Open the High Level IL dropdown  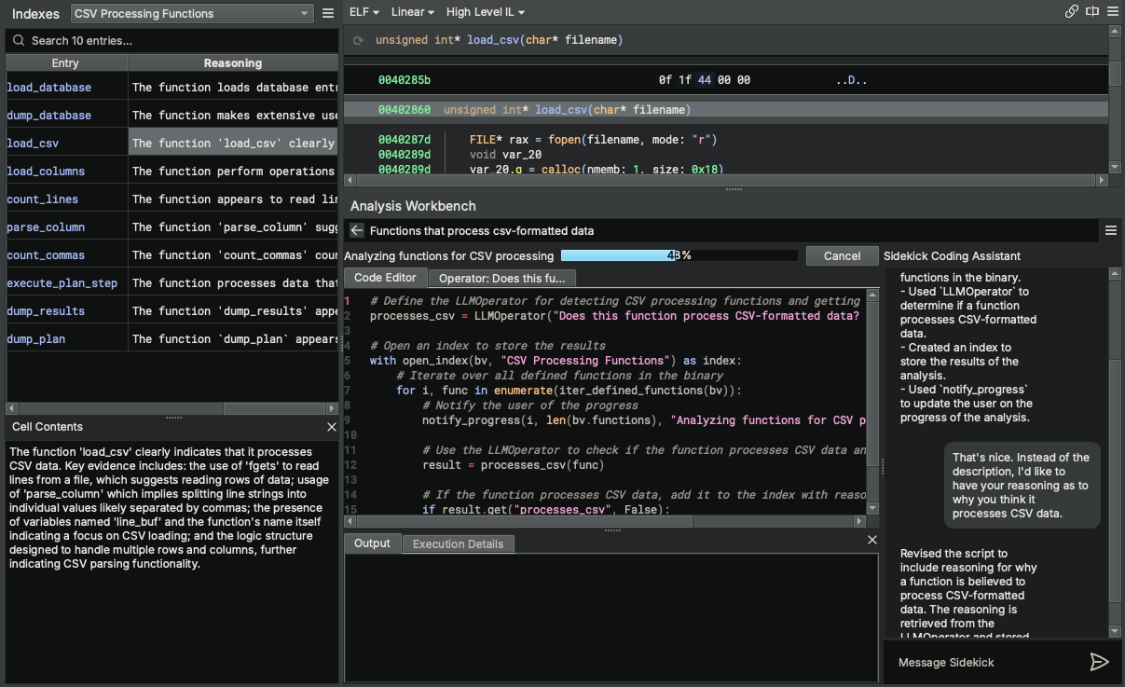(486, 12)
